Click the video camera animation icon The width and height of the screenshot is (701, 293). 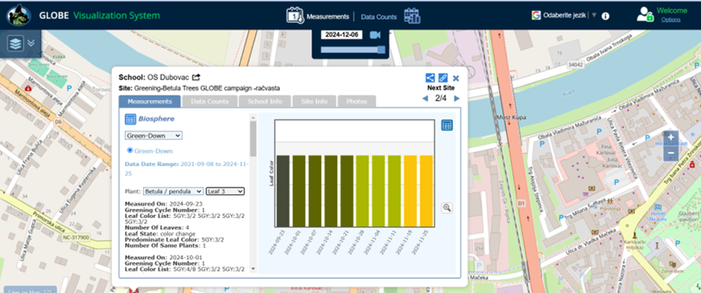(x=376, y=35)
